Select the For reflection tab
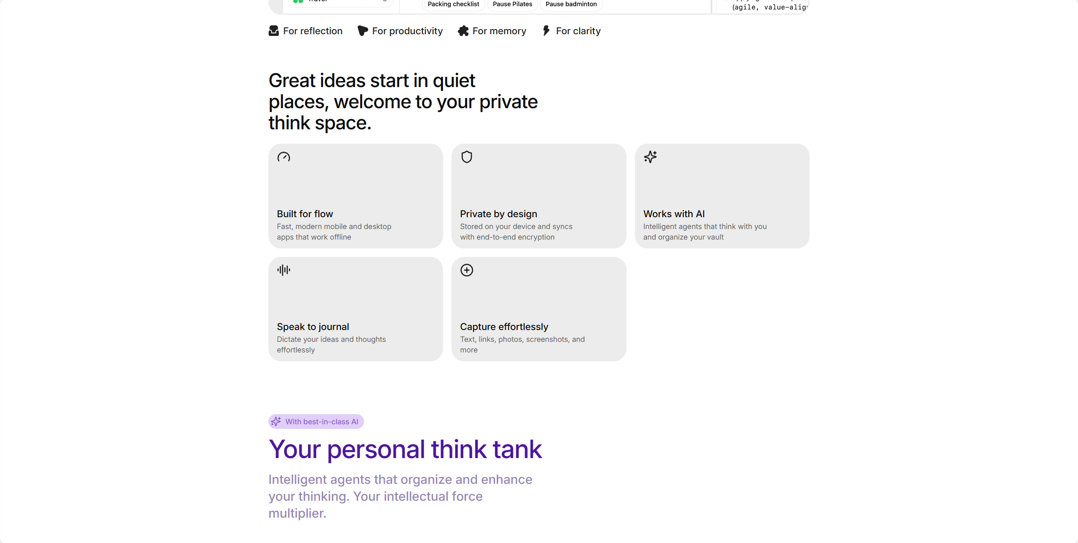 [306, 31]
